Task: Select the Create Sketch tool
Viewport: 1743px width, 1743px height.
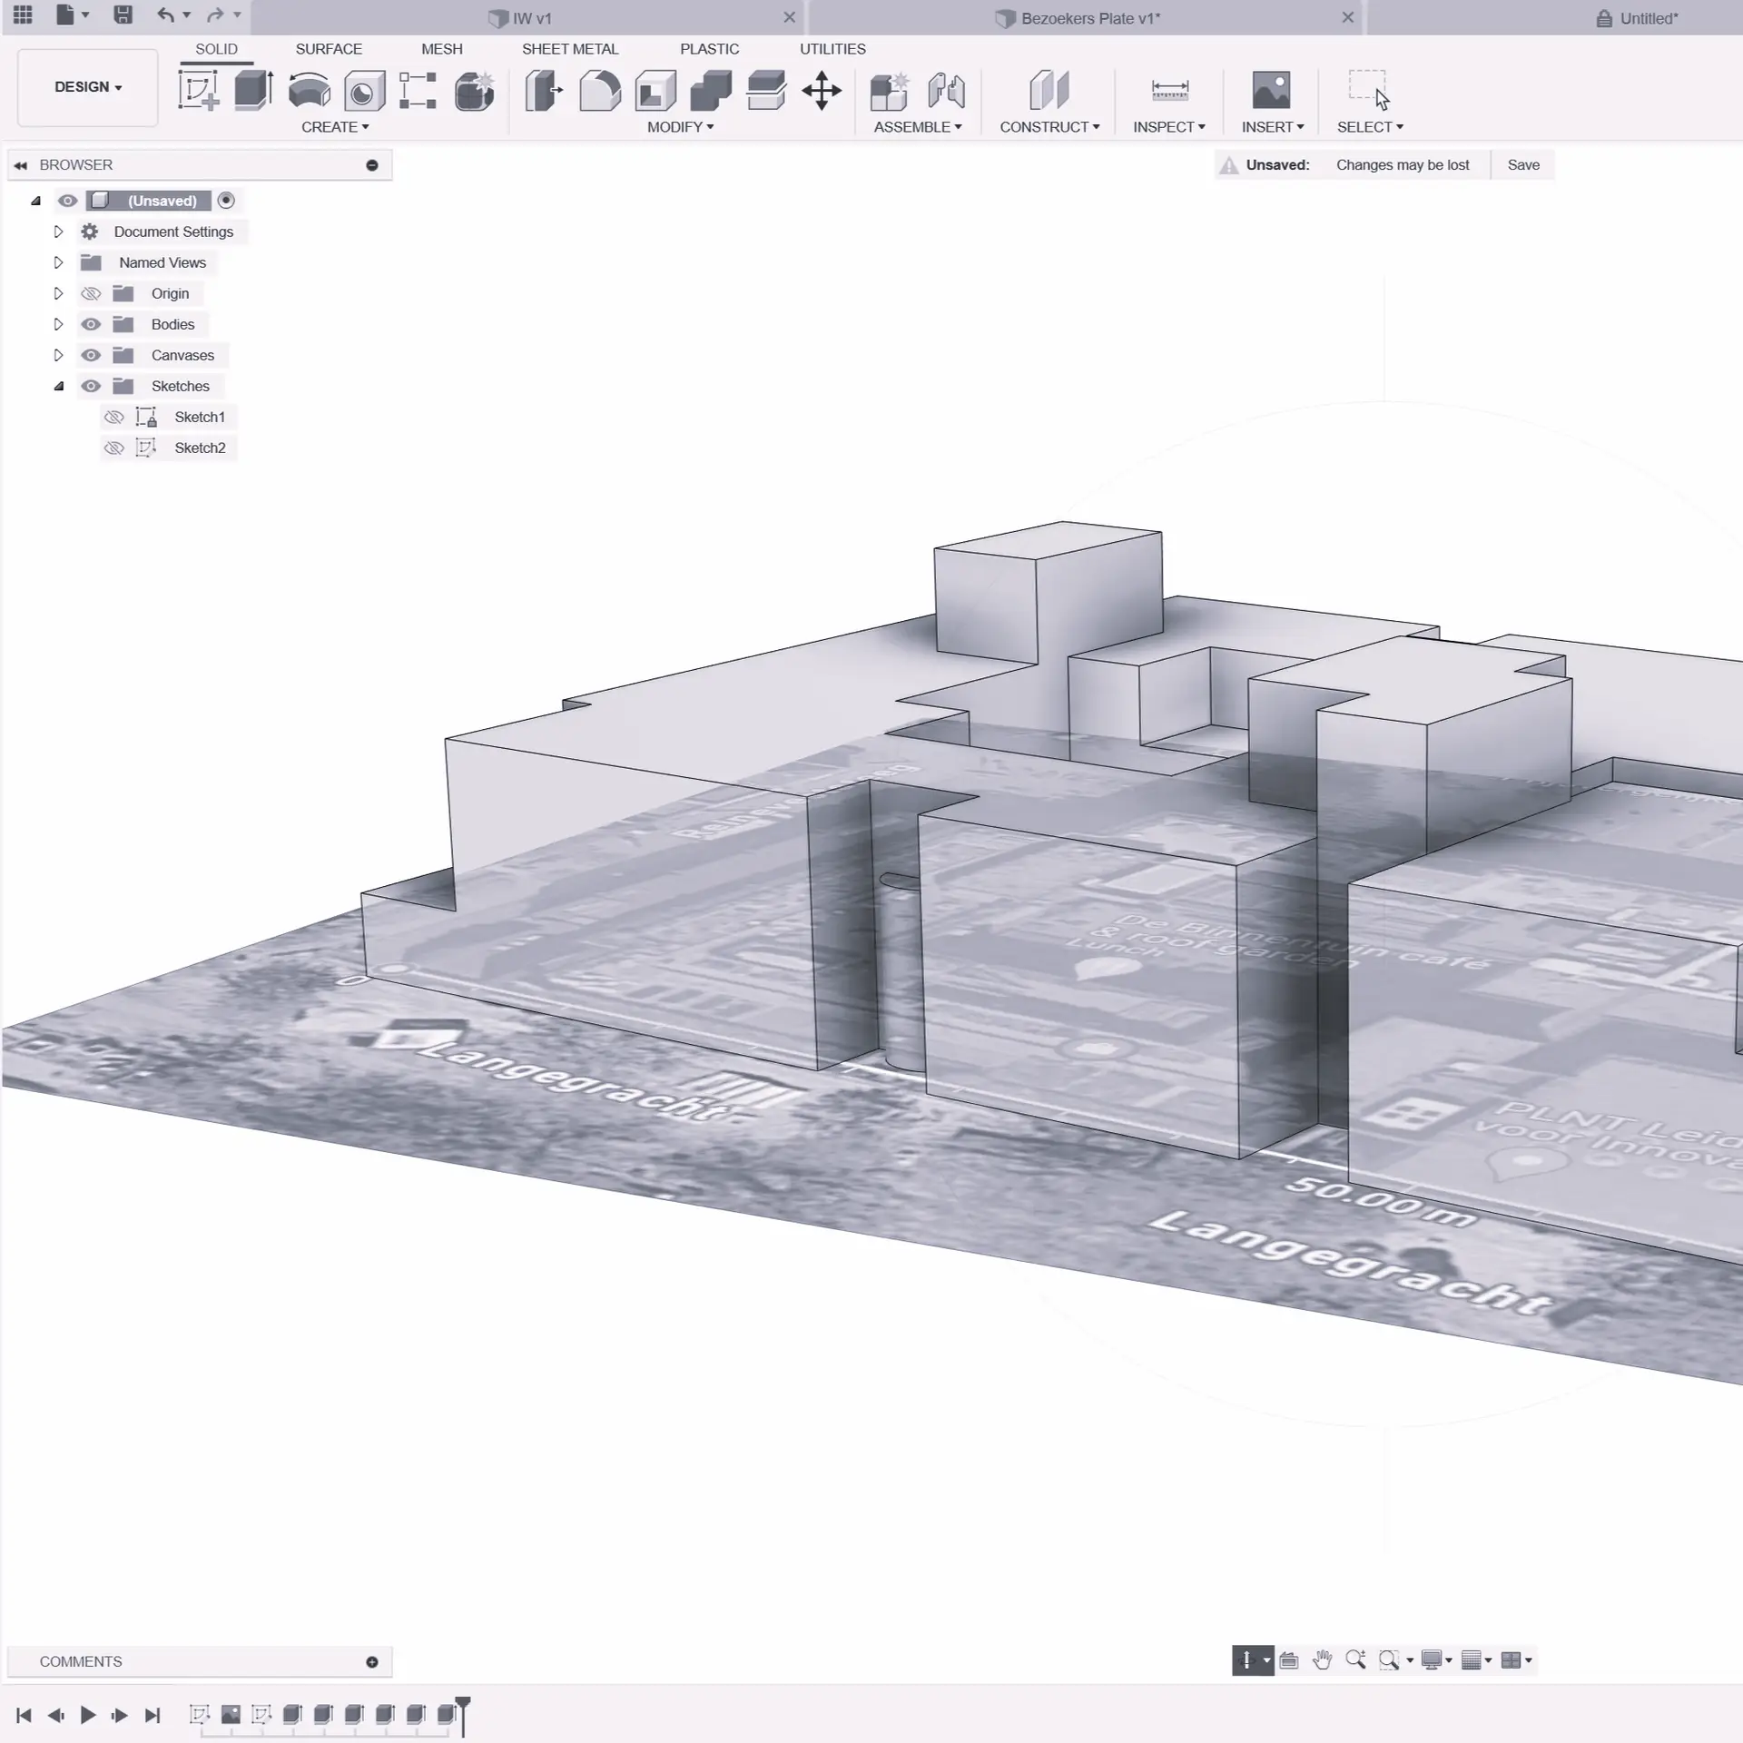Action: coord(199,91)
